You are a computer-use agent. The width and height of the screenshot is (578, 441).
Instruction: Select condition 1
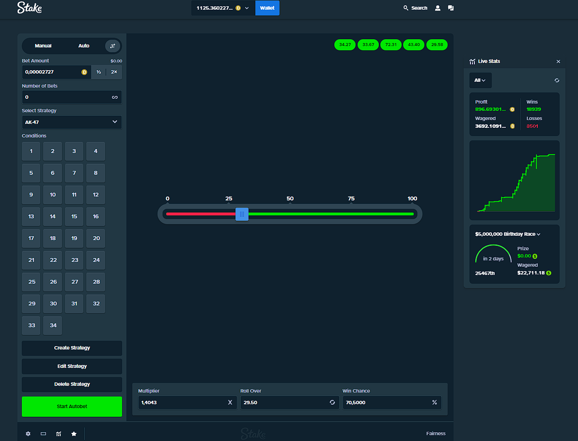pyautogui.click(x=31, y=151)
